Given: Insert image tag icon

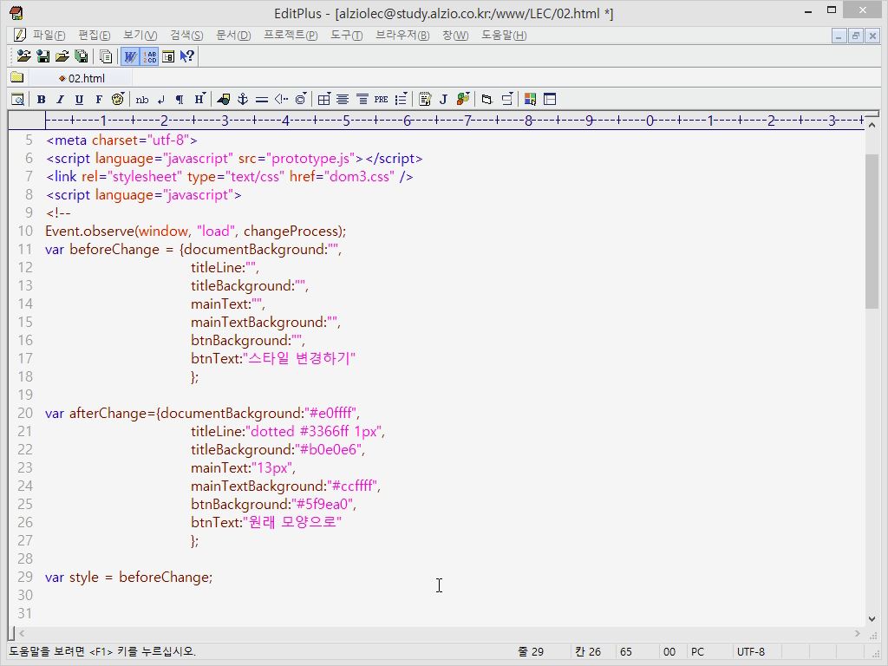Looking at the screenshot, I should [x=224, y=100].
